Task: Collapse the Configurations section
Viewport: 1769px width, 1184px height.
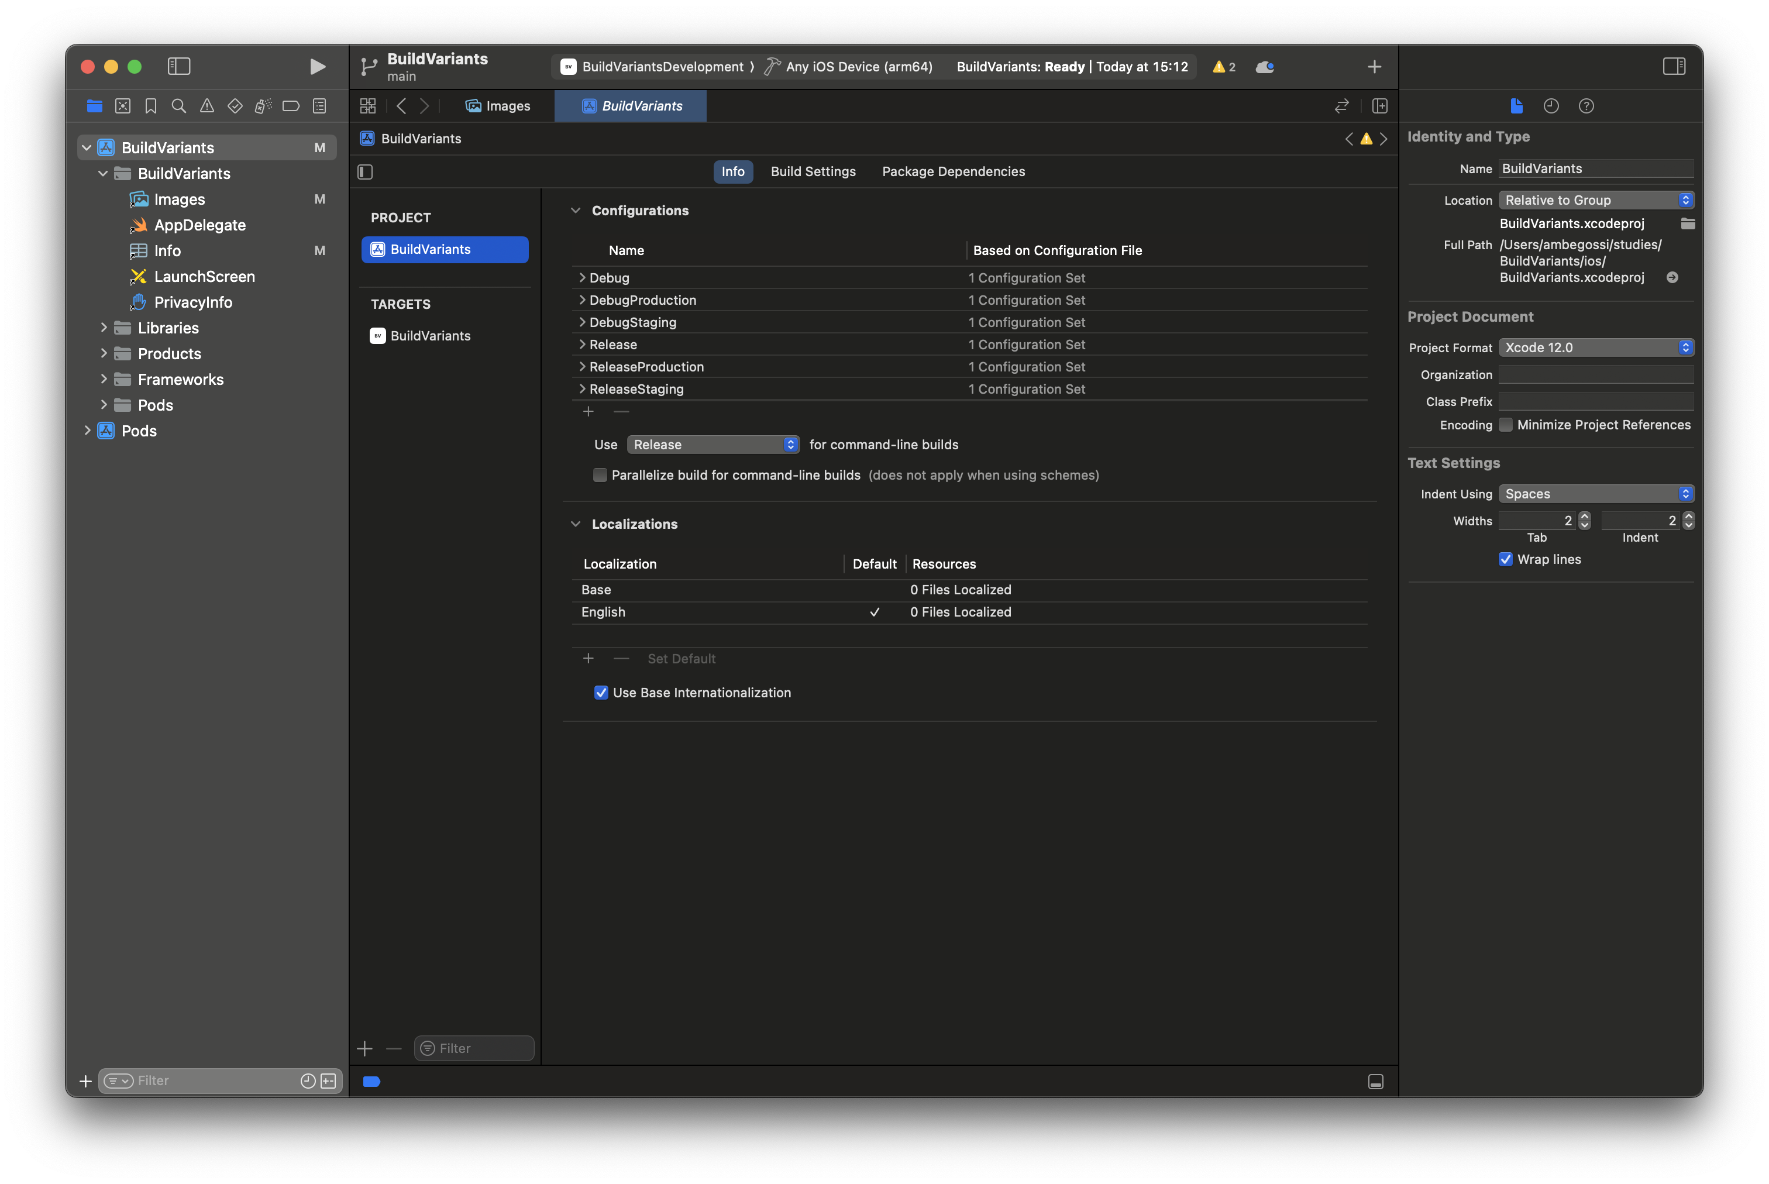Action: [x=575, y=211]
